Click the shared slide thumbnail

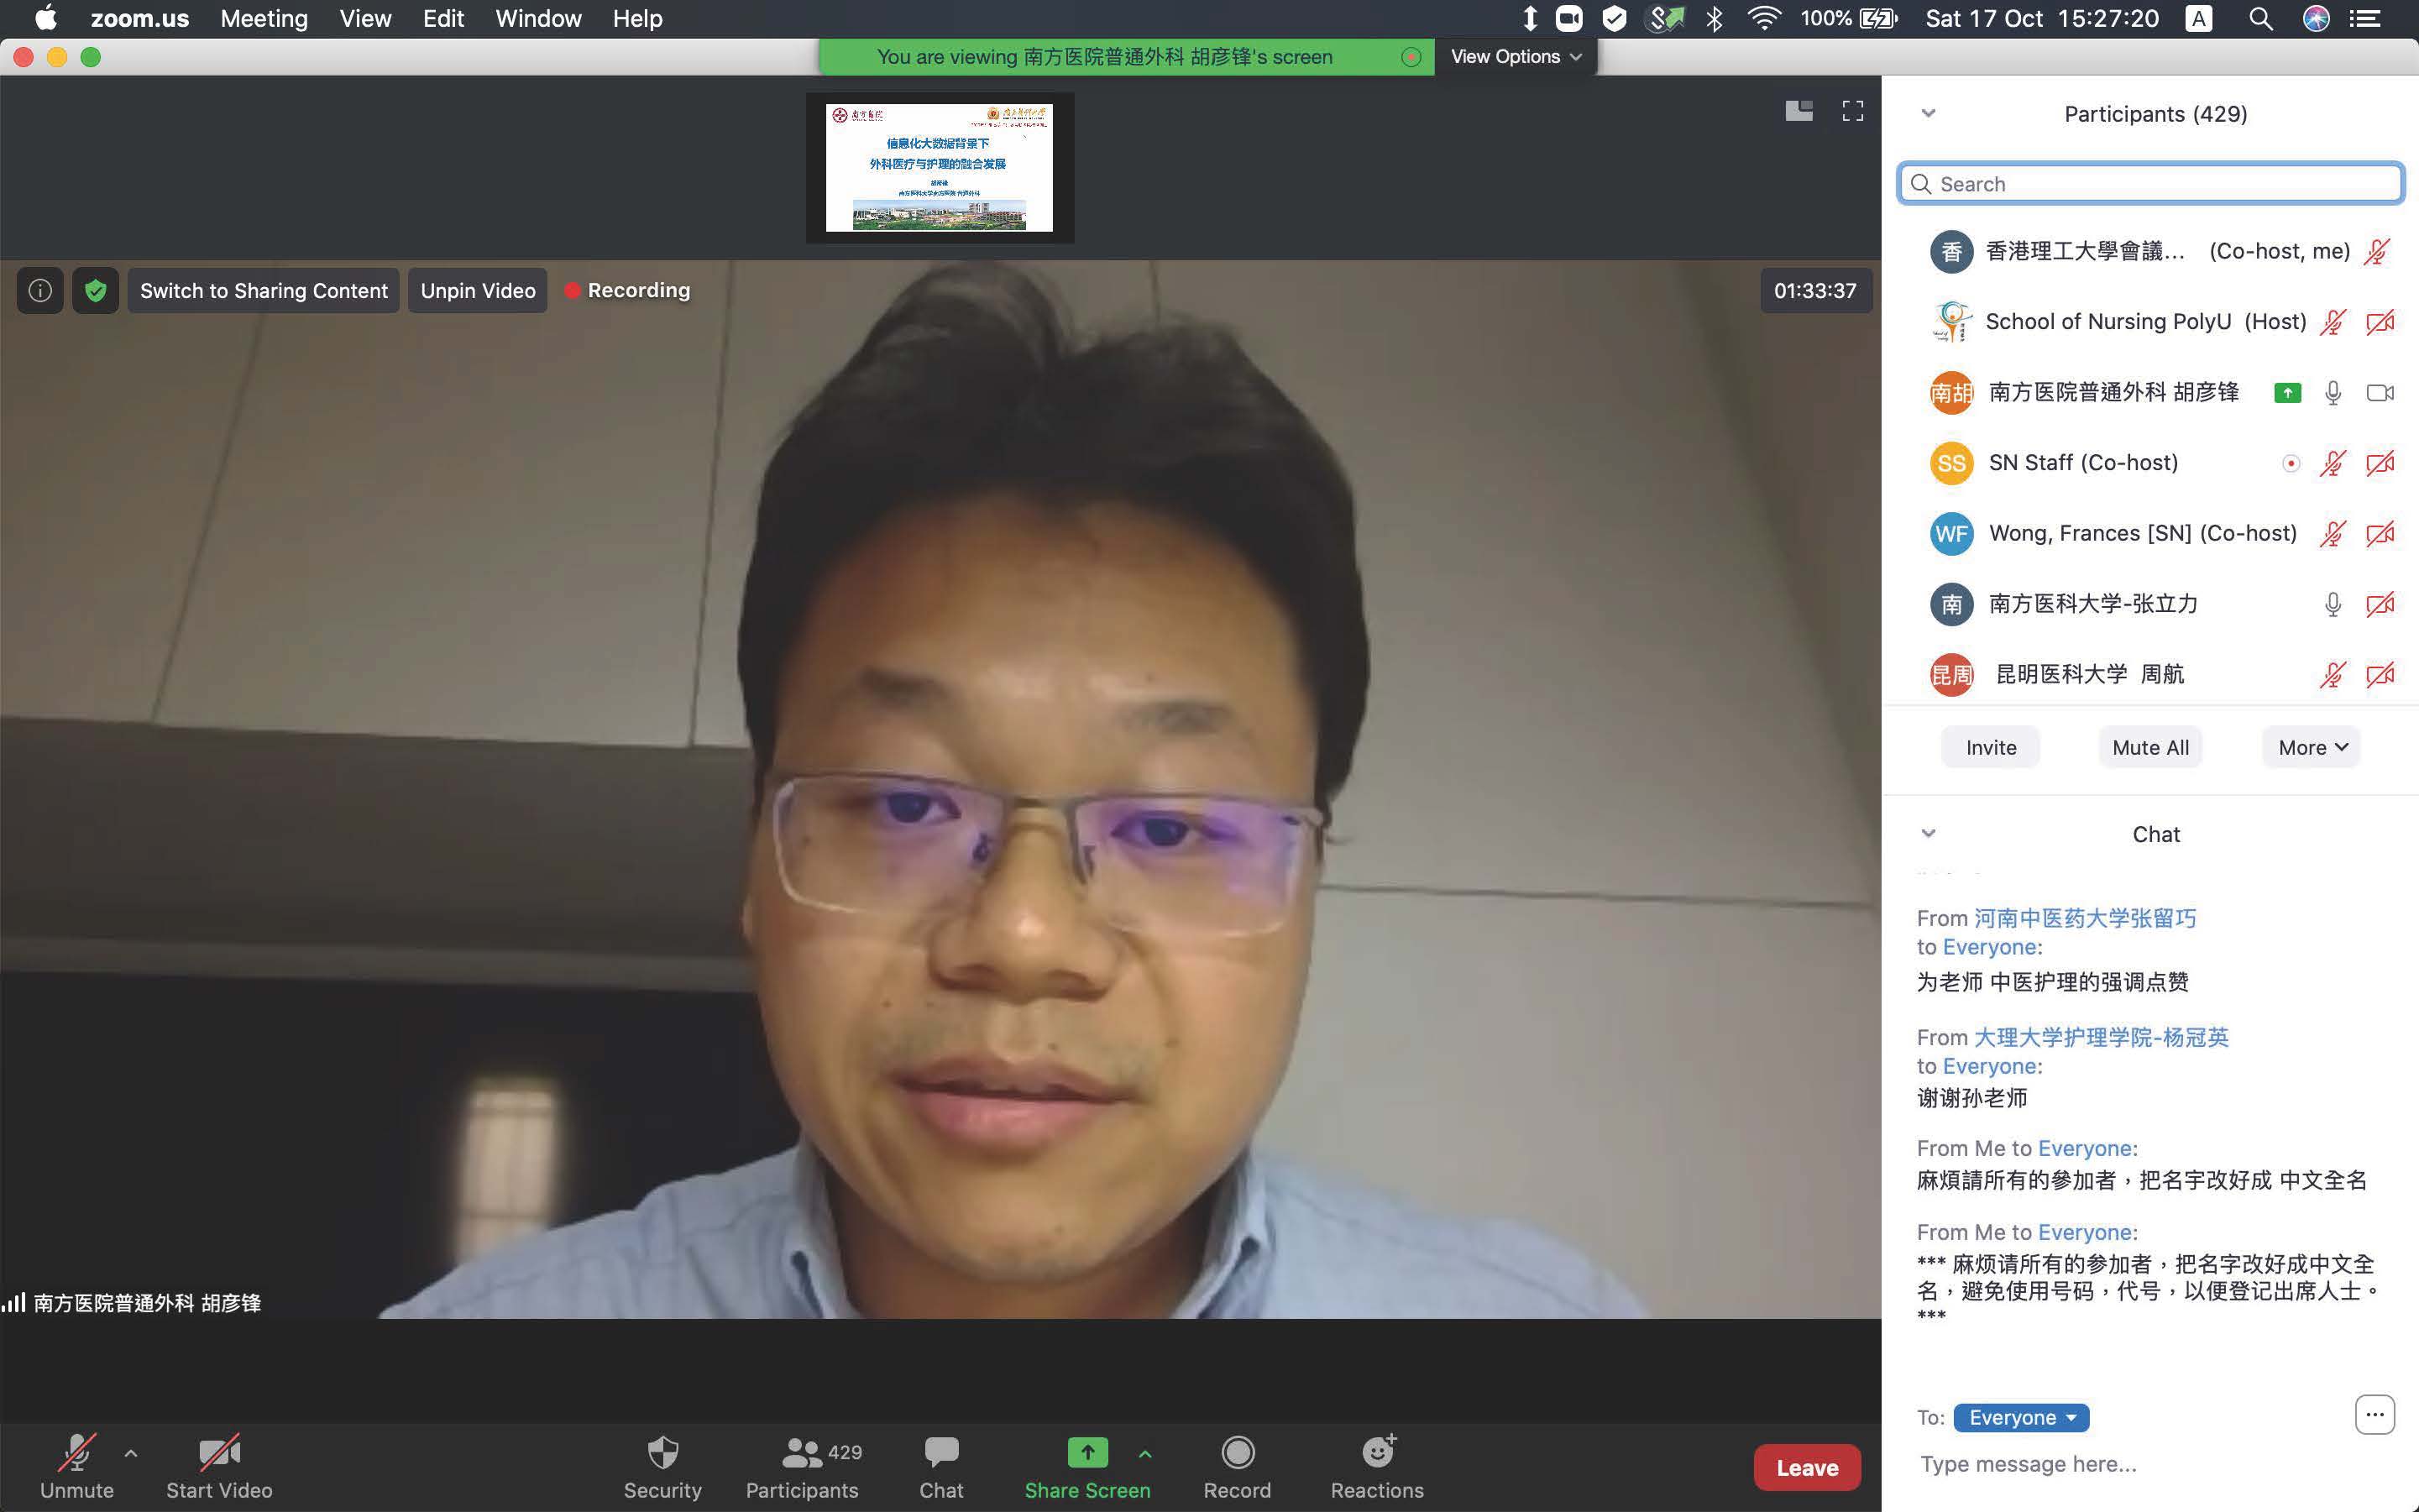939,168
